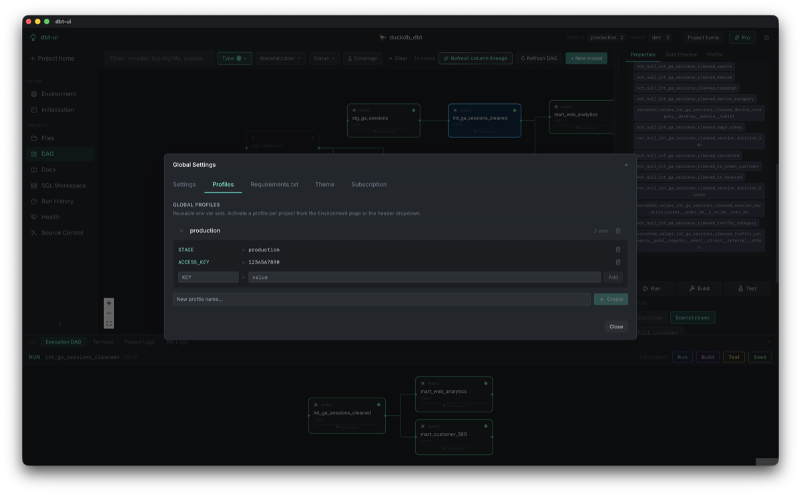Viewport: 801px width, 495px height.
Task: Open the Execution DAG bottom tab
Action: click(63, 342)
